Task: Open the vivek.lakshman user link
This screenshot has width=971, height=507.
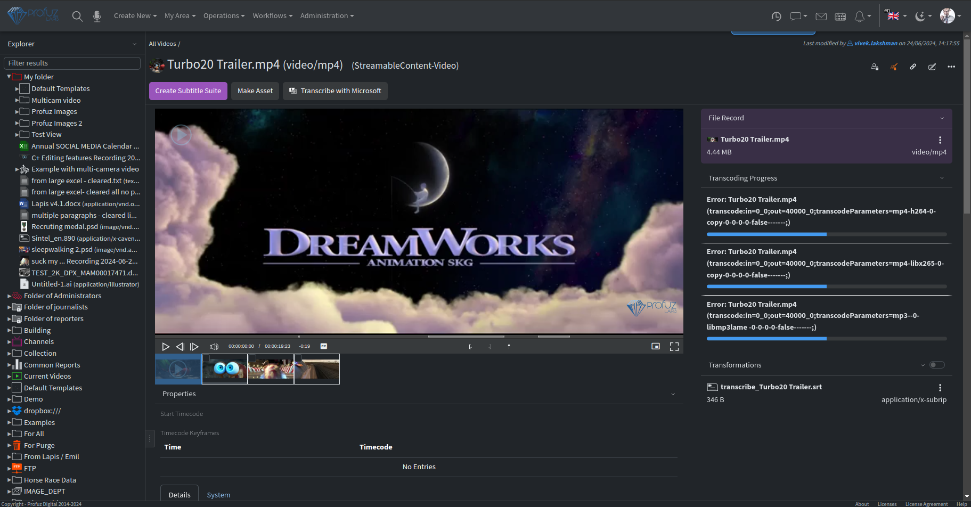Action: coord(876,43)
